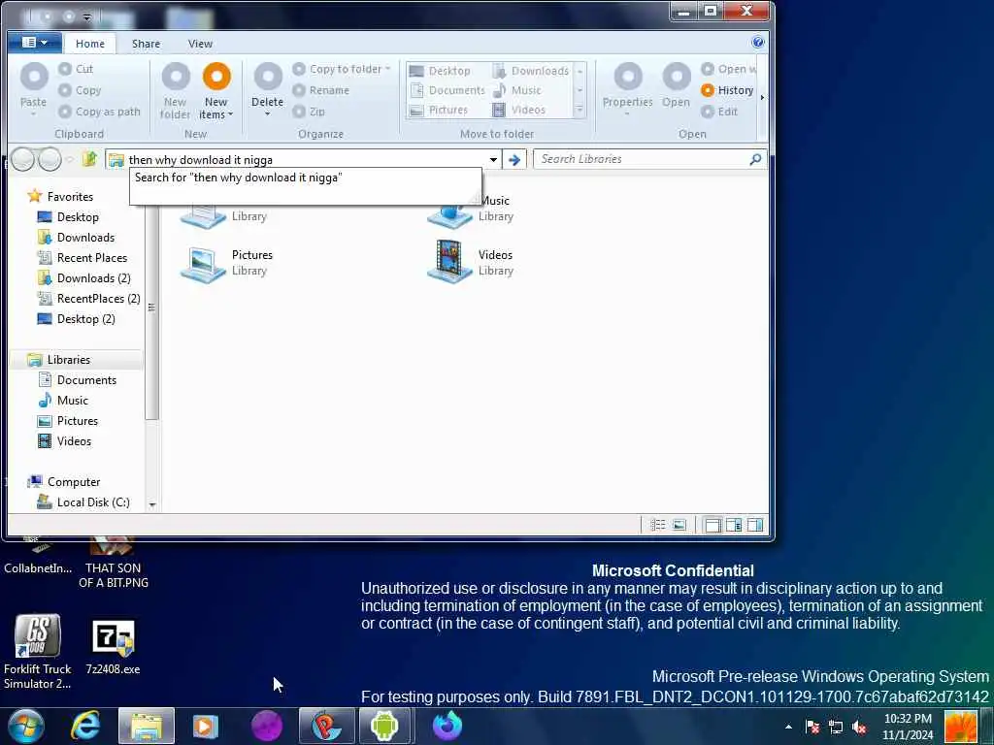Click the Go arrow button
Screen dimensions: 994x745
(514, 160)
